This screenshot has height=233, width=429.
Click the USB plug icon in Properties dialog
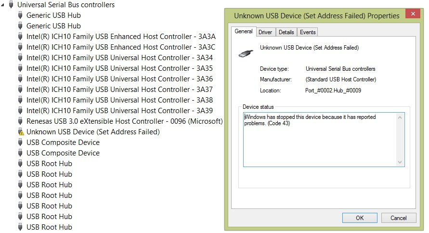[246, 53]
